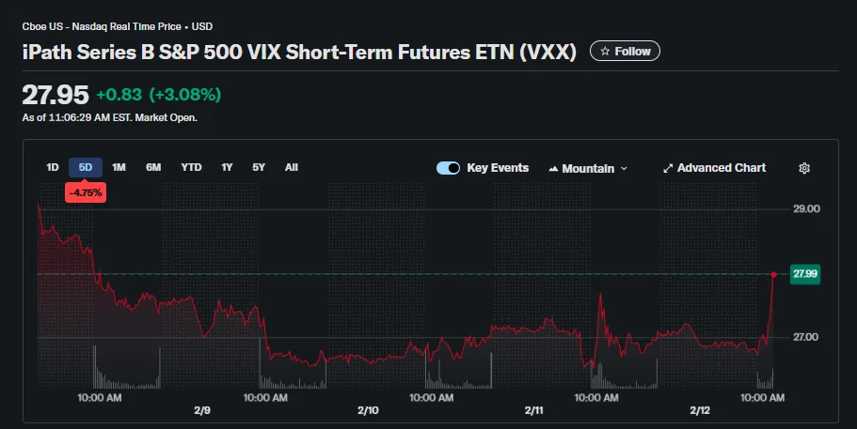
Task: Click the Follow button label
Action: tap(632, 52)
